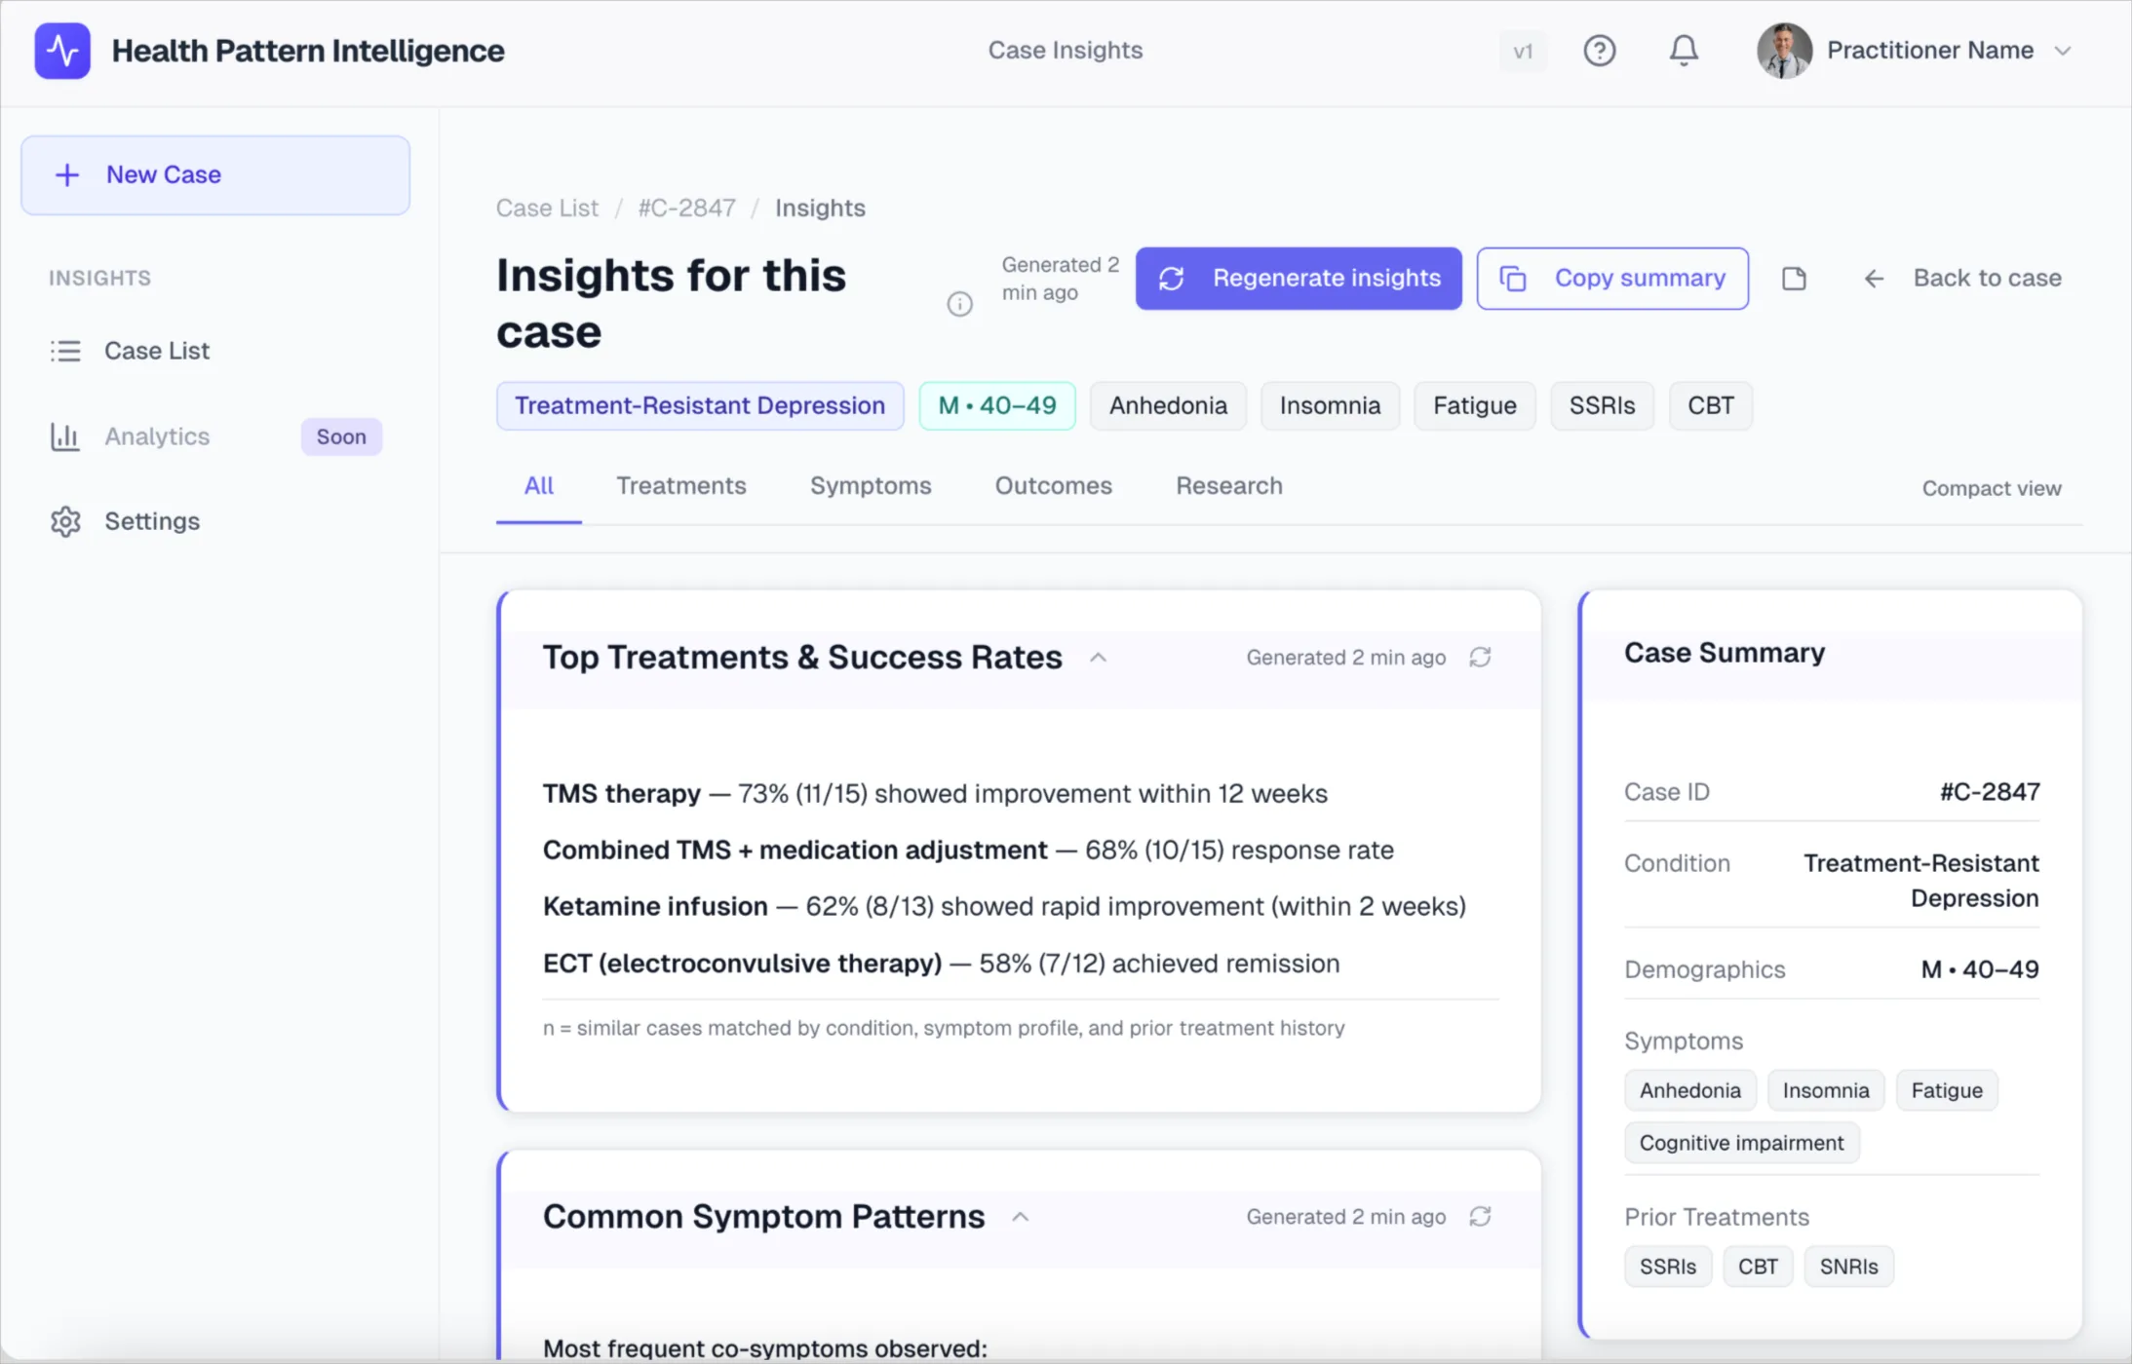Click the Analytics item marked Soon
Screen dimensions: 2133x1364
(x=157, y=436)
